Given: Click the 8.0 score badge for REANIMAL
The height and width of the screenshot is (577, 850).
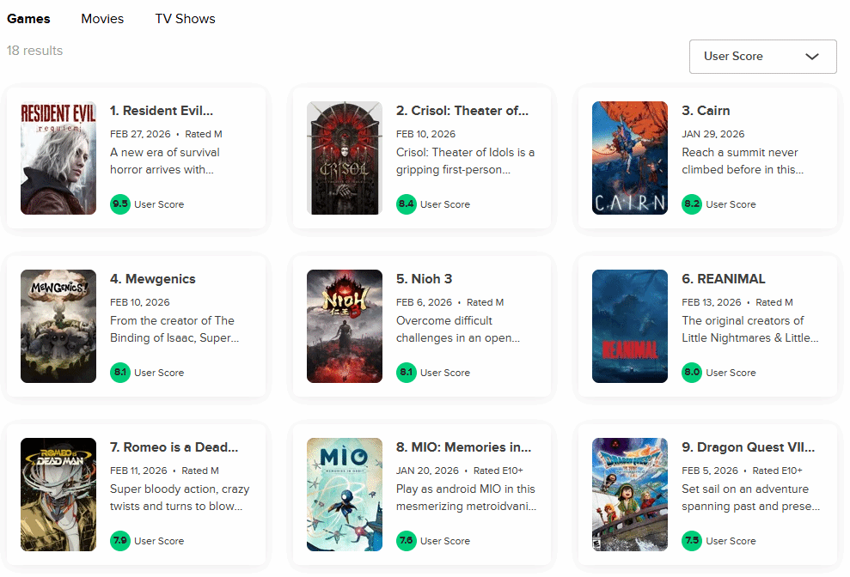Looking at the screenshot, I should click(x=692, y=373).
